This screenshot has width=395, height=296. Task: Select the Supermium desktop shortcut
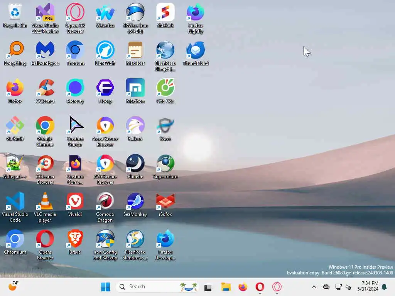(x=165, y=167)
